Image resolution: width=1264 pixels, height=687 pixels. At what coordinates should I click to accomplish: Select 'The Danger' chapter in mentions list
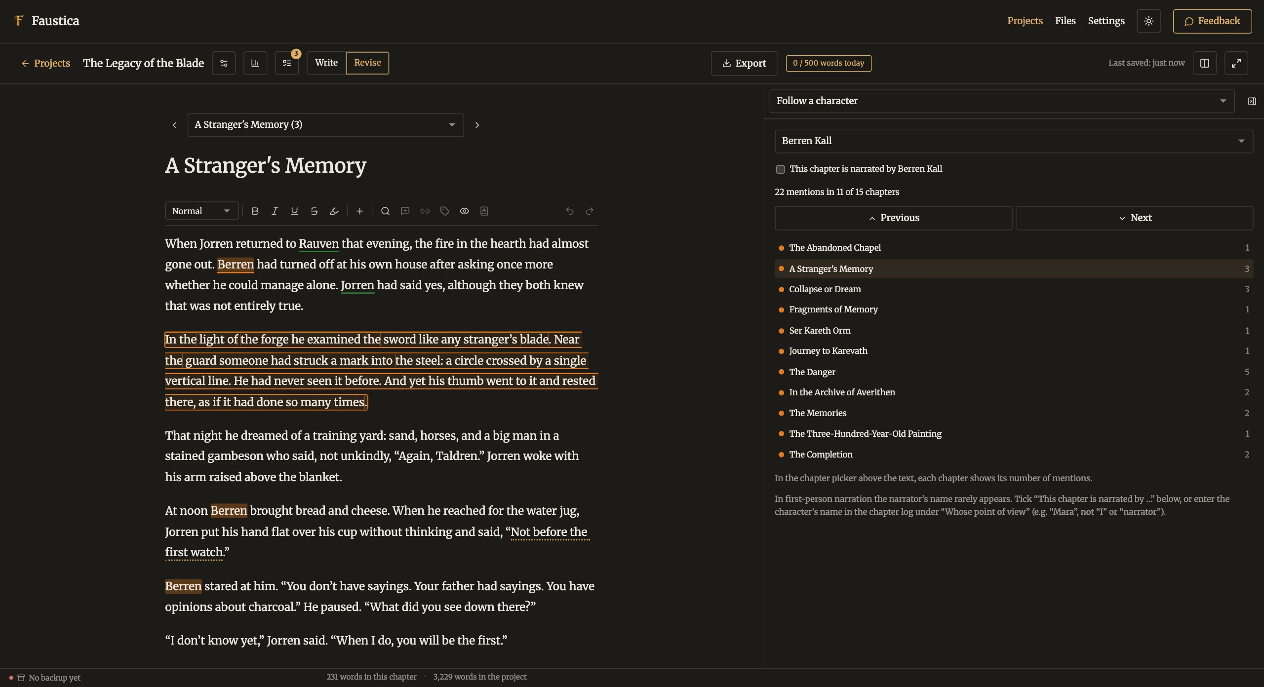click(1014, 372)
